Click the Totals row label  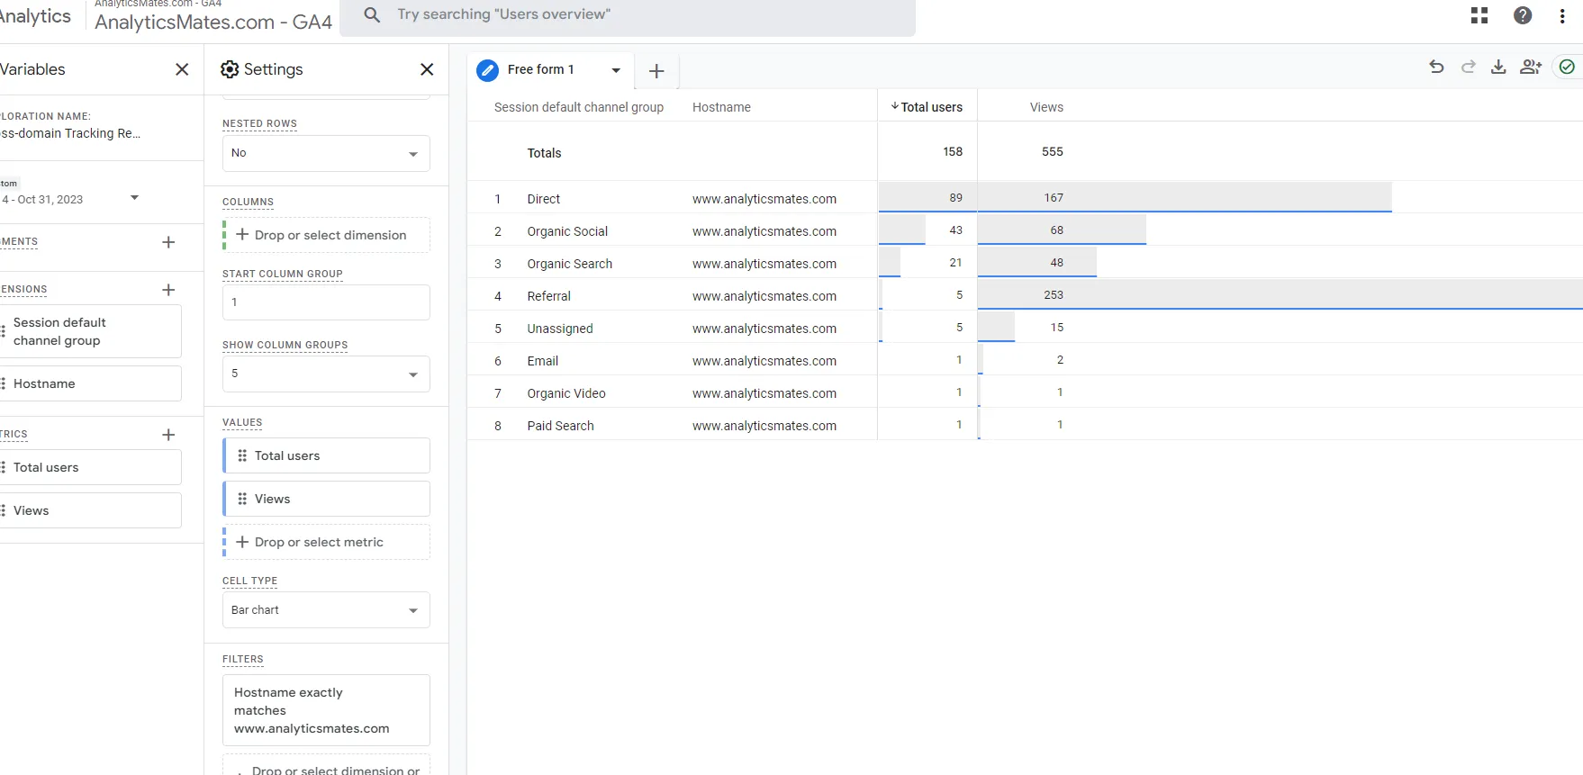(544, 153)
